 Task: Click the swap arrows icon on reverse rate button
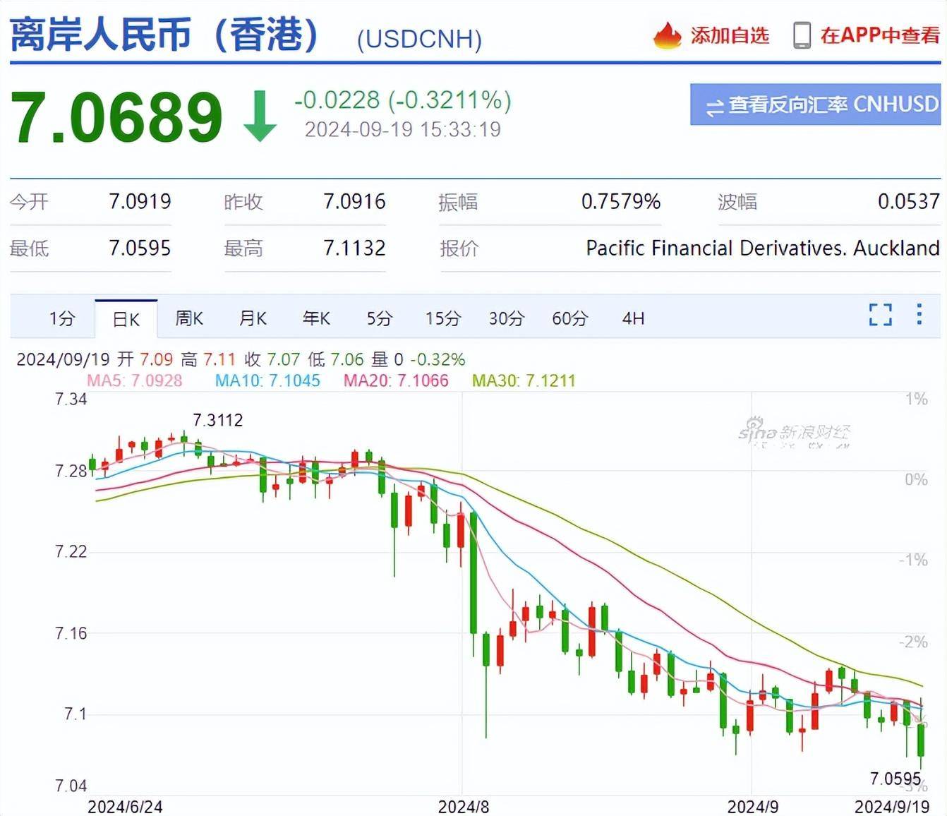[x=715, y=107]
